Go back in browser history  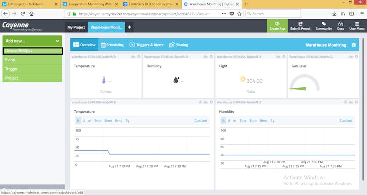[x=5, y=14]
